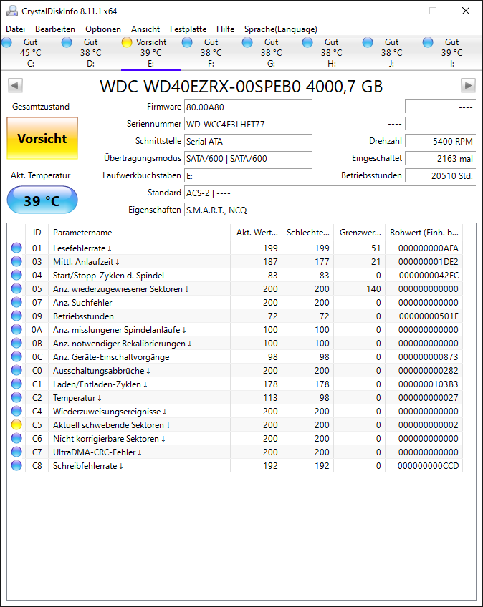This screenshot has width=483, height=607.
Task: Select the G: drive status orb
Action: (x=247, y=42)
